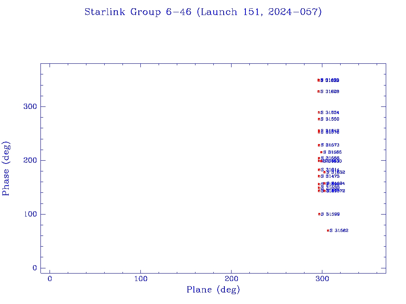Select x-axis tick label 200
Viewport: 406px width, 304px height.
(x=231, y=279)
